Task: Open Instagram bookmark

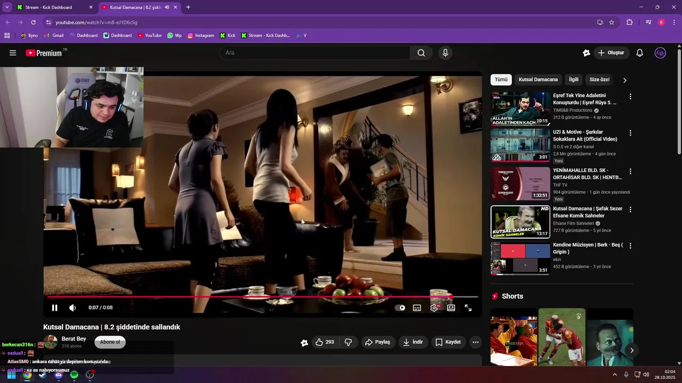Action: (200, 36)
